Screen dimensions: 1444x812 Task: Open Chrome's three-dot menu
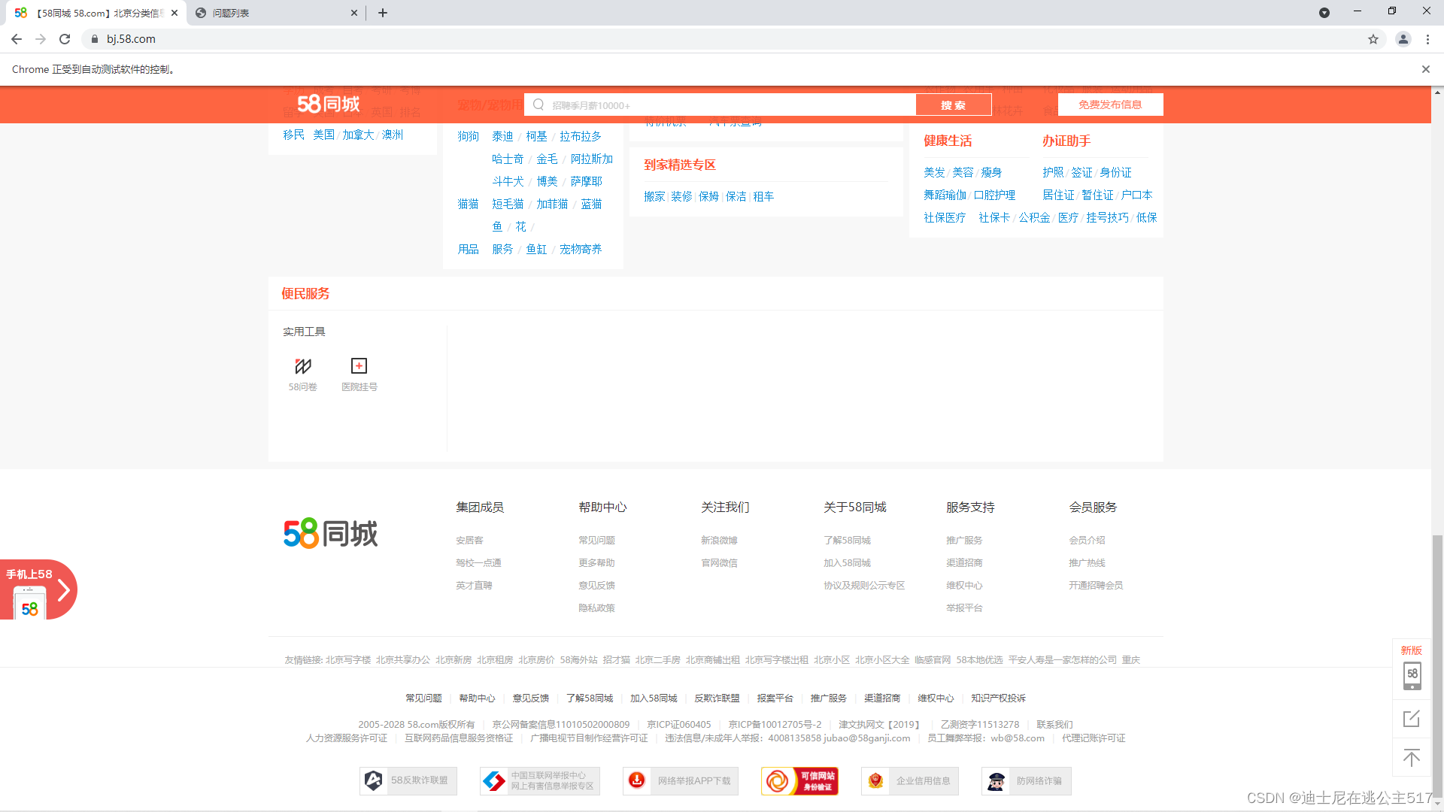[1427, 39]
